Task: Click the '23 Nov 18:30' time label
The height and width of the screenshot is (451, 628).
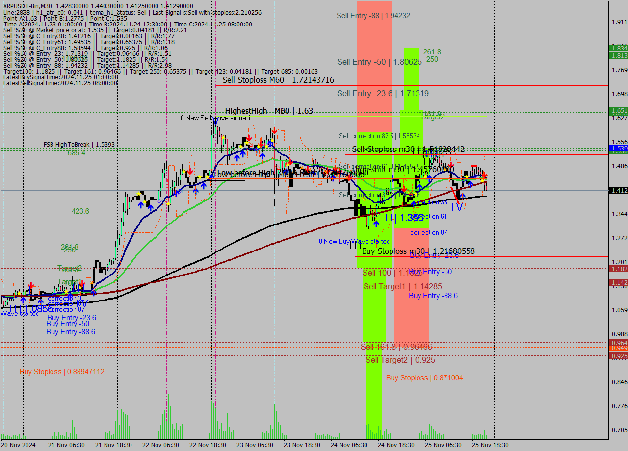Action: (302, 445)
